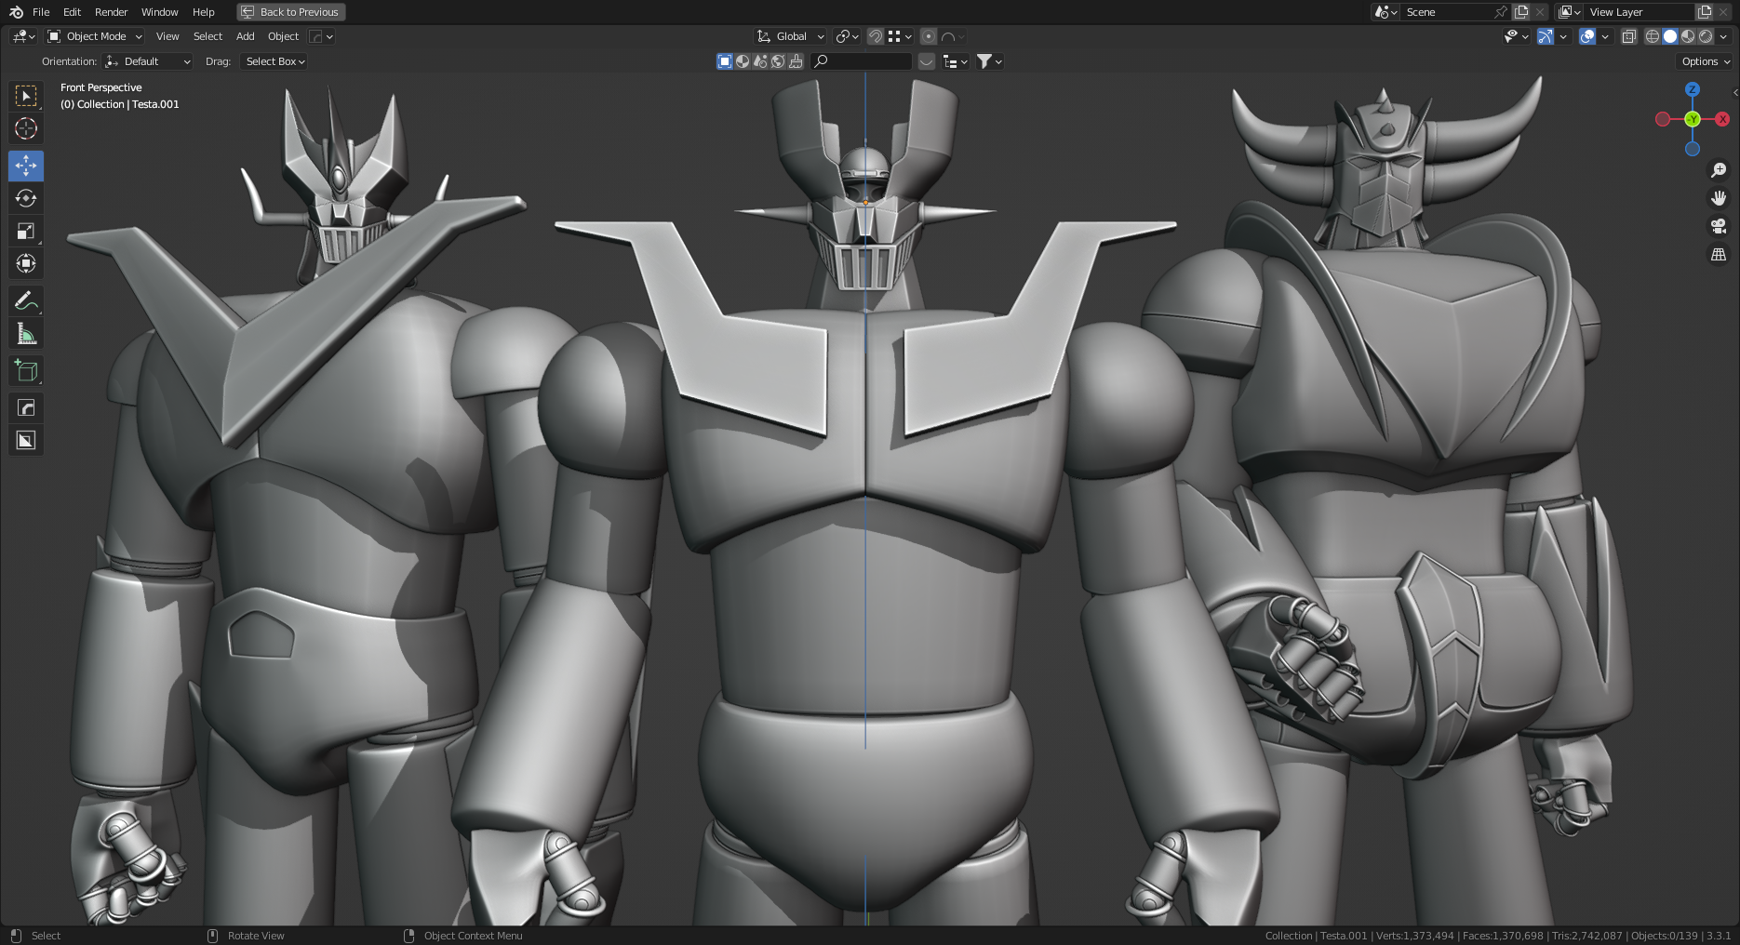The height and width of the screenshot is (945, 1740).
Task: Open the object visibility eye dropdown
Action: tap(1517, 36)
